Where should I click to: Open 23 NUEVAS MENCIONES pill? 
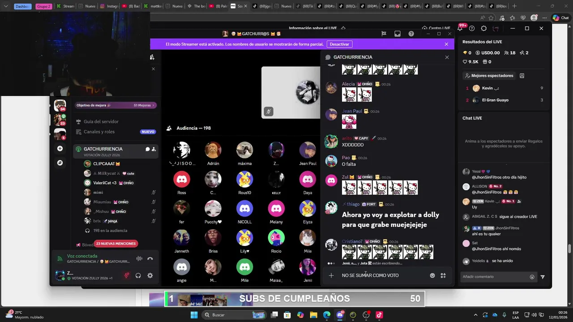click(116, 244)
